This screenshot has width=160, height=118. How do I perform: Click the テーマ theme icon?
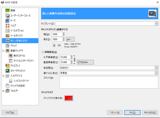pyautogui.click(x=7, y=21)
